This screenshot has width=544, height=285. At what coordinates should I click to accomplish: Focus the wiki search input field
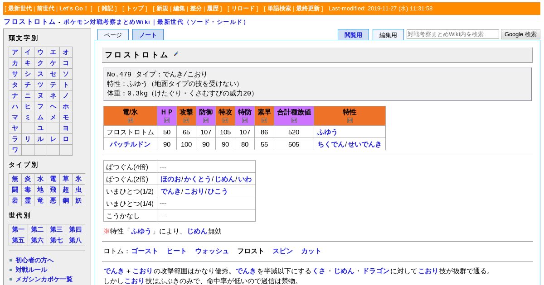pos(453,34)
